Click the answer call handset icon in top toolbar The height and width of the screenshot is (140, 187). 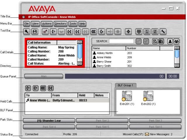(53, 32)
